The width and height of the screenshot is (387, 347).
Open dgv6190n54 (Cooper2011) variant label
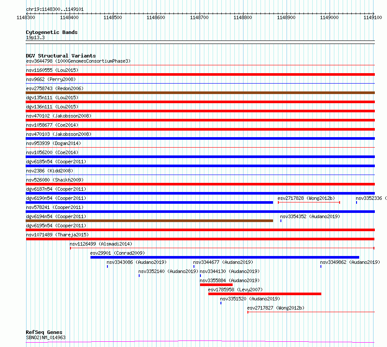coord(56,198)
